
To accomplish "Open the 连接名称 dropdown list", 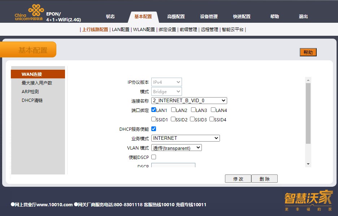I will pyautogui.click(x=189, y=100).
